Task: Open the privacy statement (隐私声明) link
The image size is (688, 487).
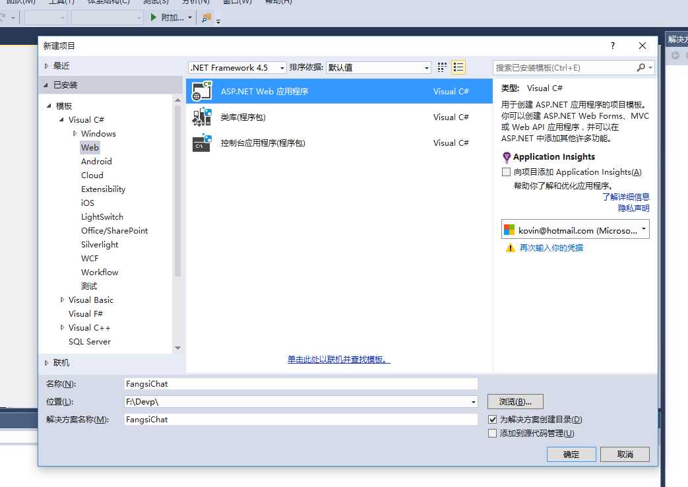Action: coord(634,208)
